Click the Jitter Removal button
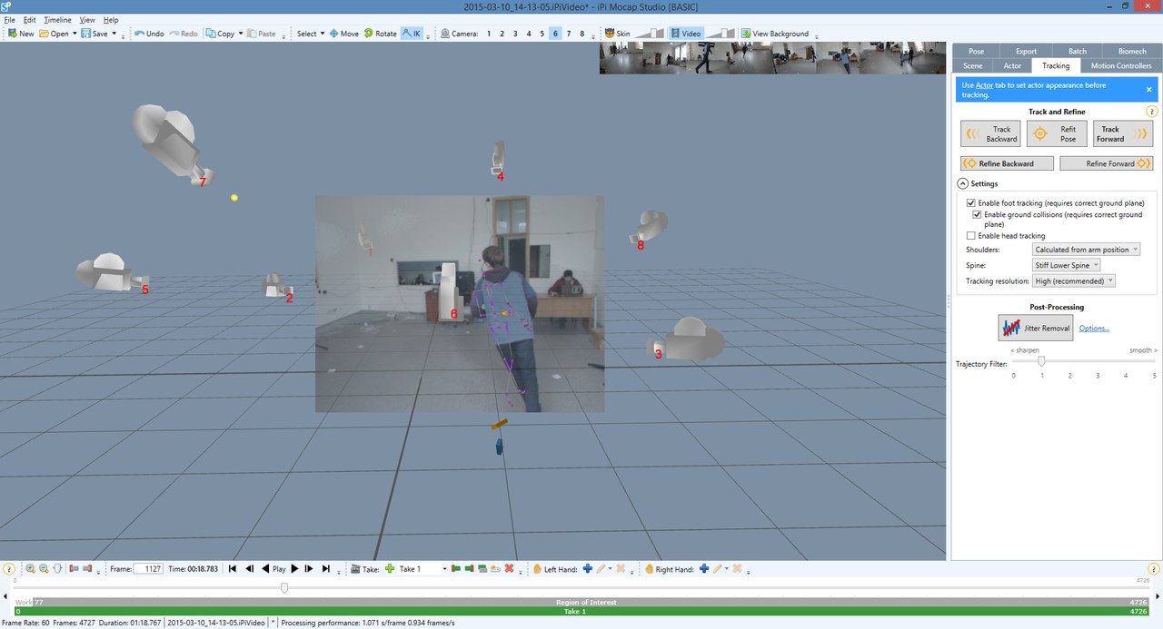 coord(1036,328)
